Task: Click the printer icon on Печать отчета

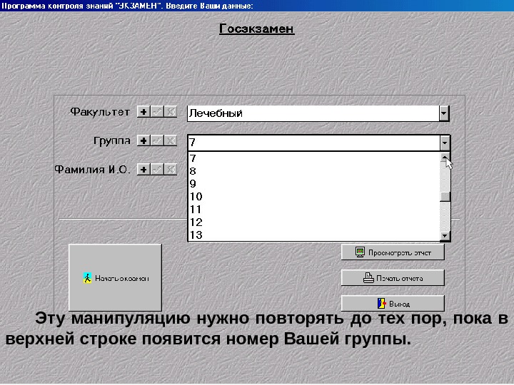Action: pos(368,278)
